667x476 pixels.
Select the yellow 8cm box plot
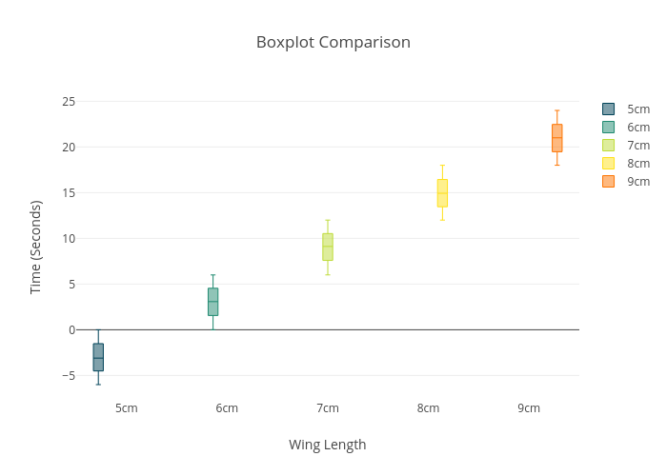(x=442, y=192)
